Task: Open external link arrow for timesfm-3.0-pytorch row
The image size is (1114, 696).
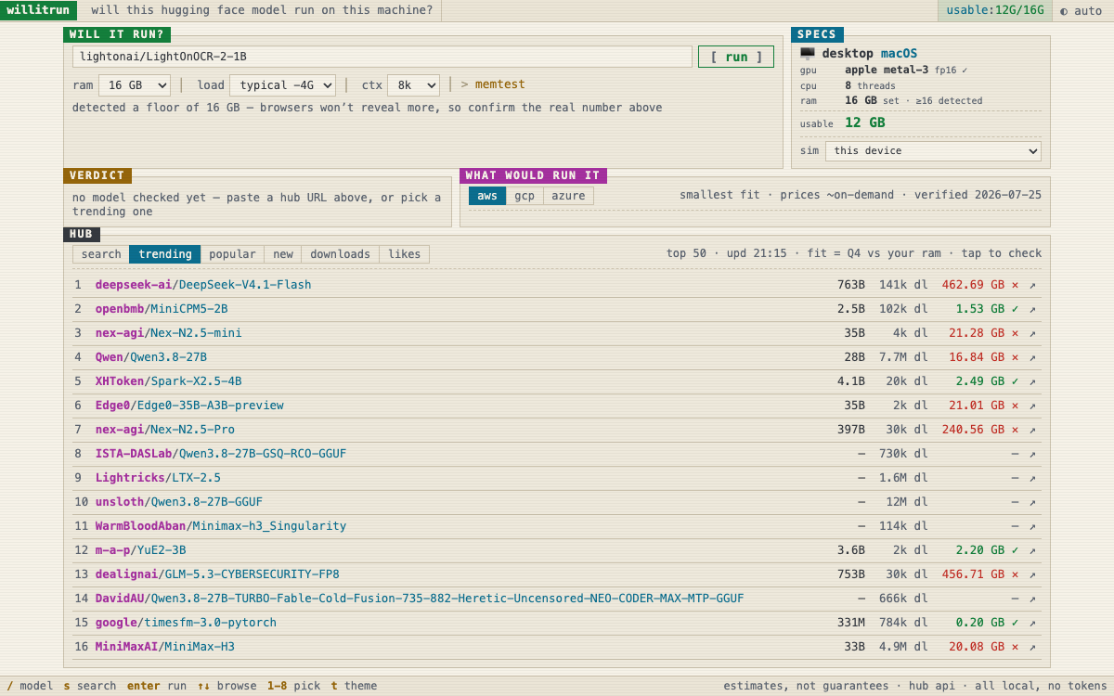Action: click(x=1032, y=623)
